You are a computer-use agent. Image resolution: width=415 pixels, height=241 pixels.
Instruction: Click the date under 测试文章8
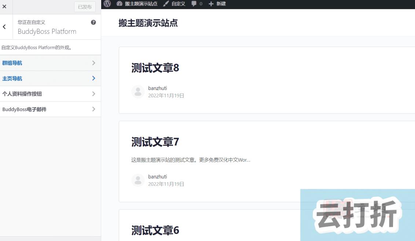point(166,96)
